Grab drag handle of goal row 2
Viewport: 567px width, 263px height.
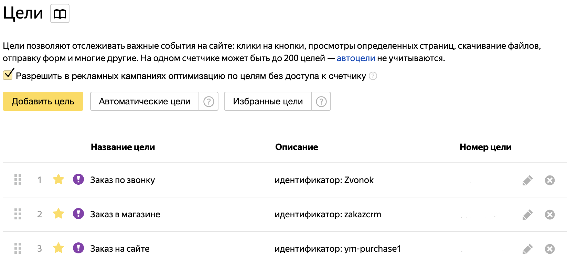[18, 214]
